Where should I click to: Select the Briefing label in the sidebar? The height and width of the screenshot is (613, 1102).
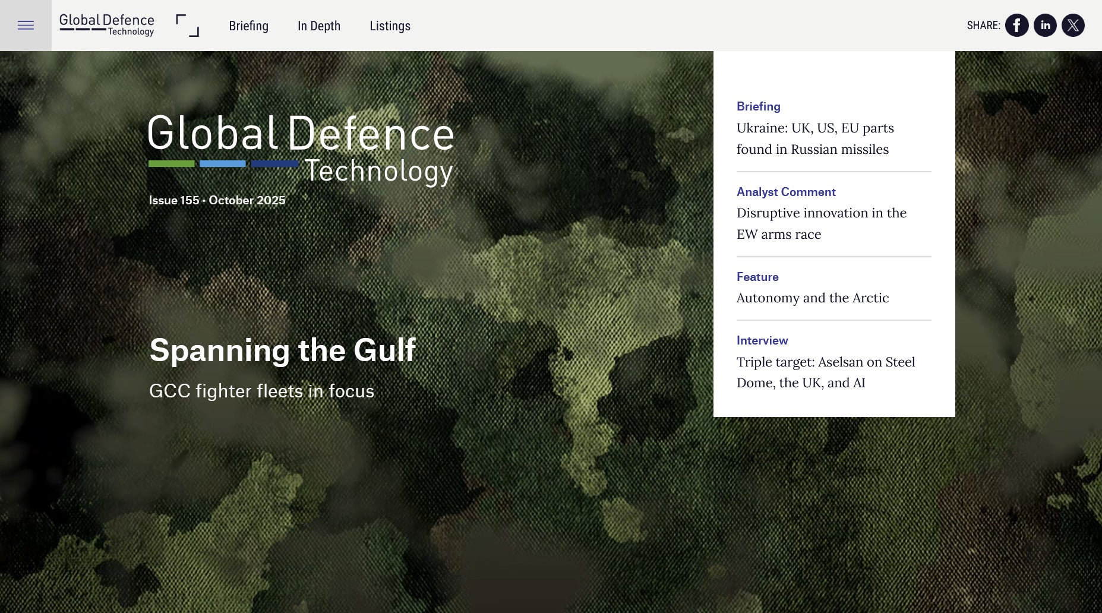[758, 106]
